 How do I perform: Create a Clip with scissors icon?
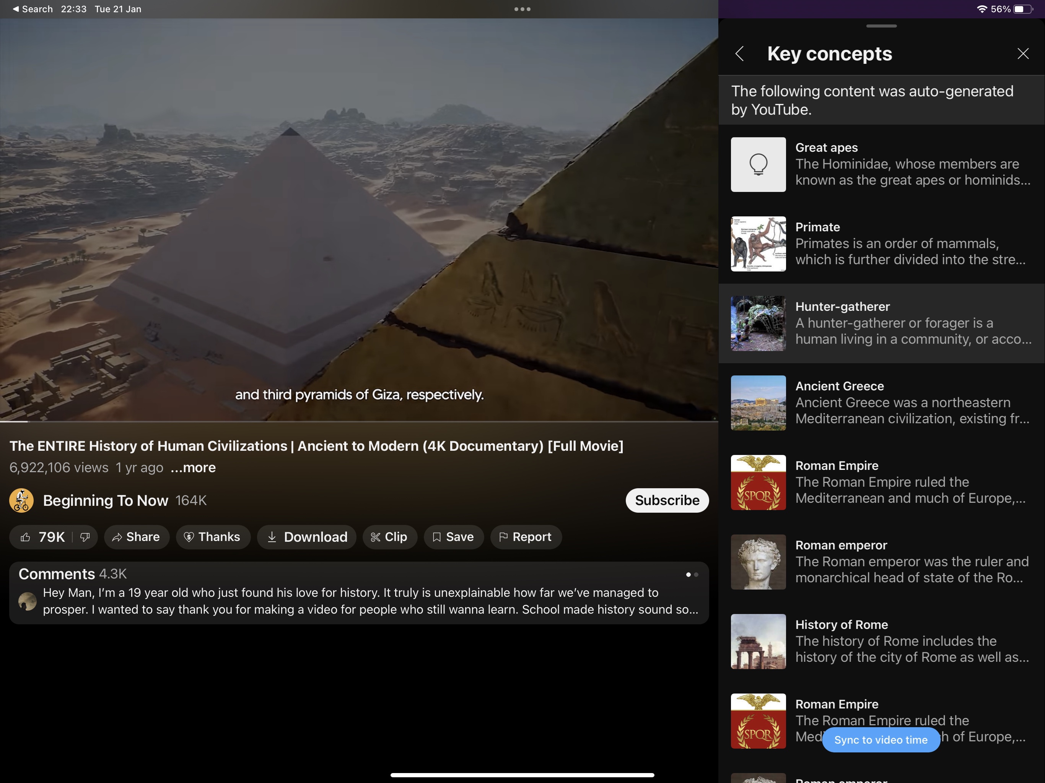click(x=390, y=537)
